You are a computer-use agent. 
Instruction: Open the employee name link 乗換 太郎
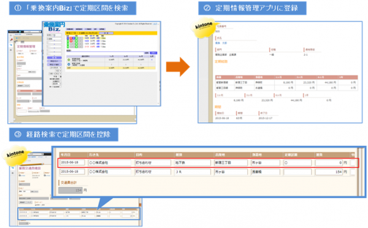point(221,43)
